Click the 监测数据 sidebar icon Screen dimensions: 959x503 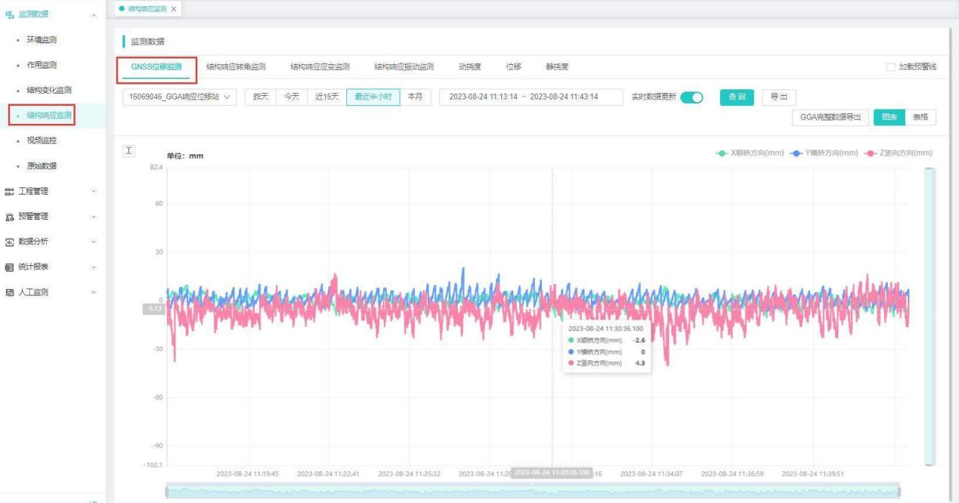(x=10, y=14)
